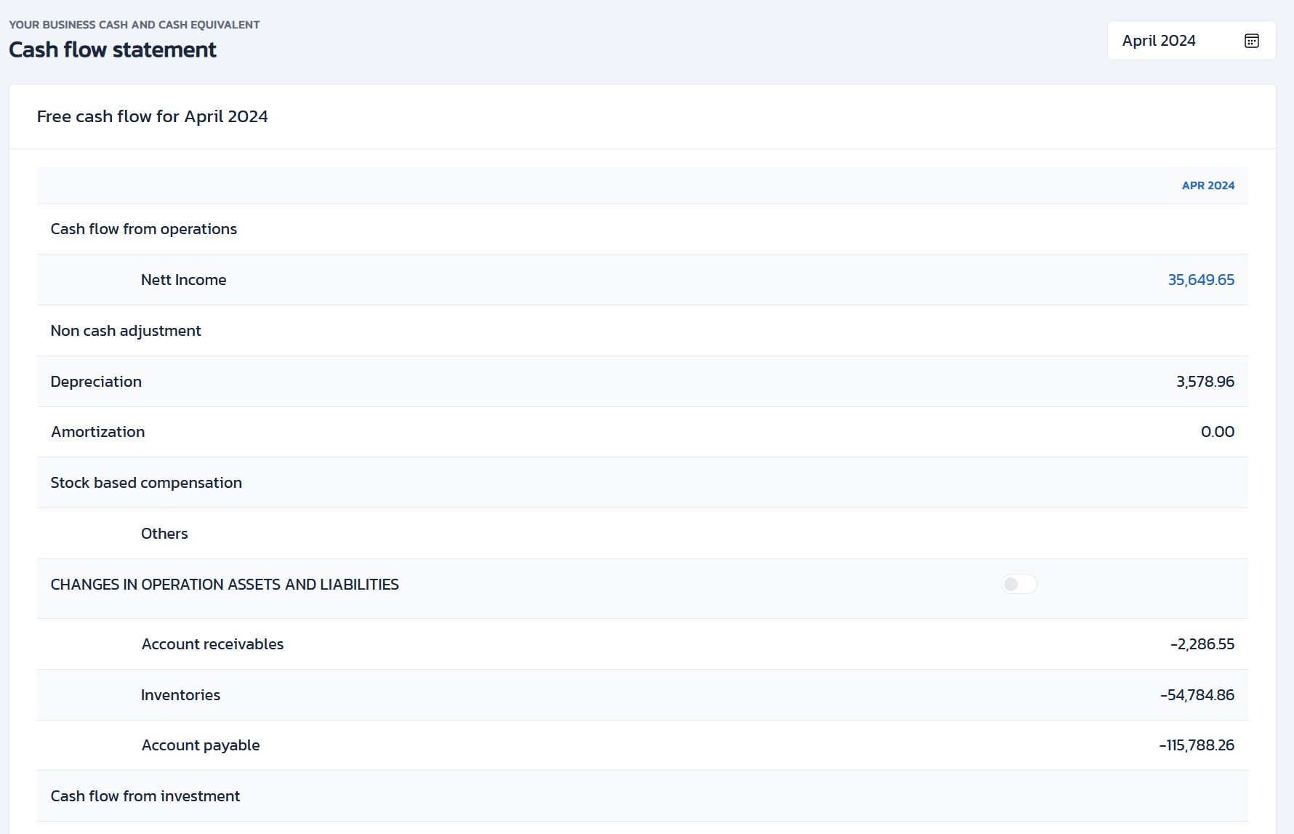Select the Cash flow from operations row
Image resolution: width=1294 pixels, height=834 pixels.
tap(144, 229)
